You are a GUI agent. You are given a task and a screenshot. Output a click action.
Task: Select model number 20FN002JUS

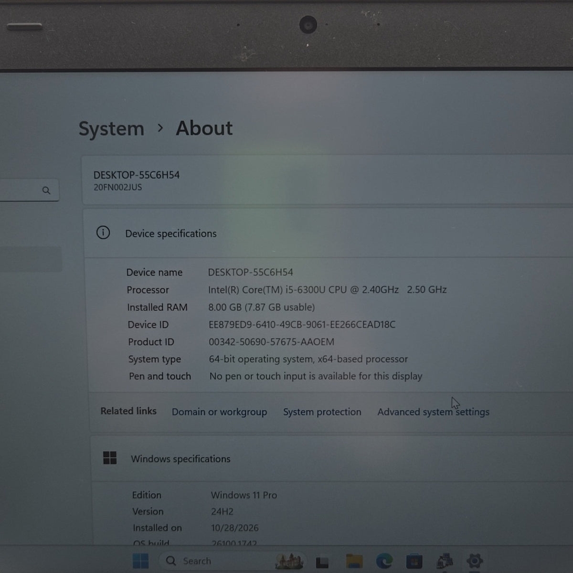[117, 187]
